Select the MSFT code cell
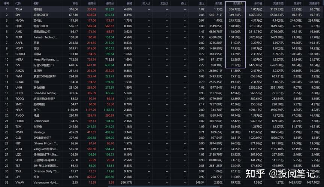This screenshot has height=187, width=324. coord(19,48)
